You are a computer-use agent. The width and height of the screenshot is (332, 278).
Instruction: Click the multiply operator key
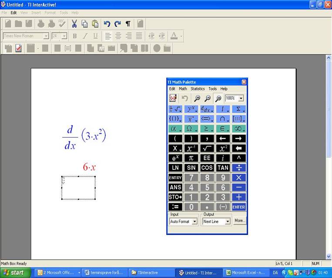pyautogui.click(x=239, y=178)
